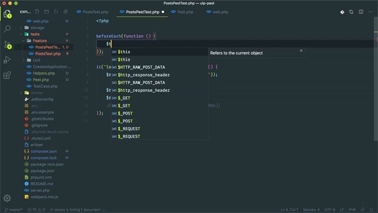This screenshot has width=378, height=213.
Task: Expand the vendor folder
Action: [x=37, y=93]
